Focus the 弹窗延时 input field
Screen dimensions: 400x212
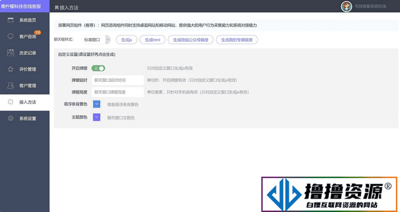pos(118,80)
